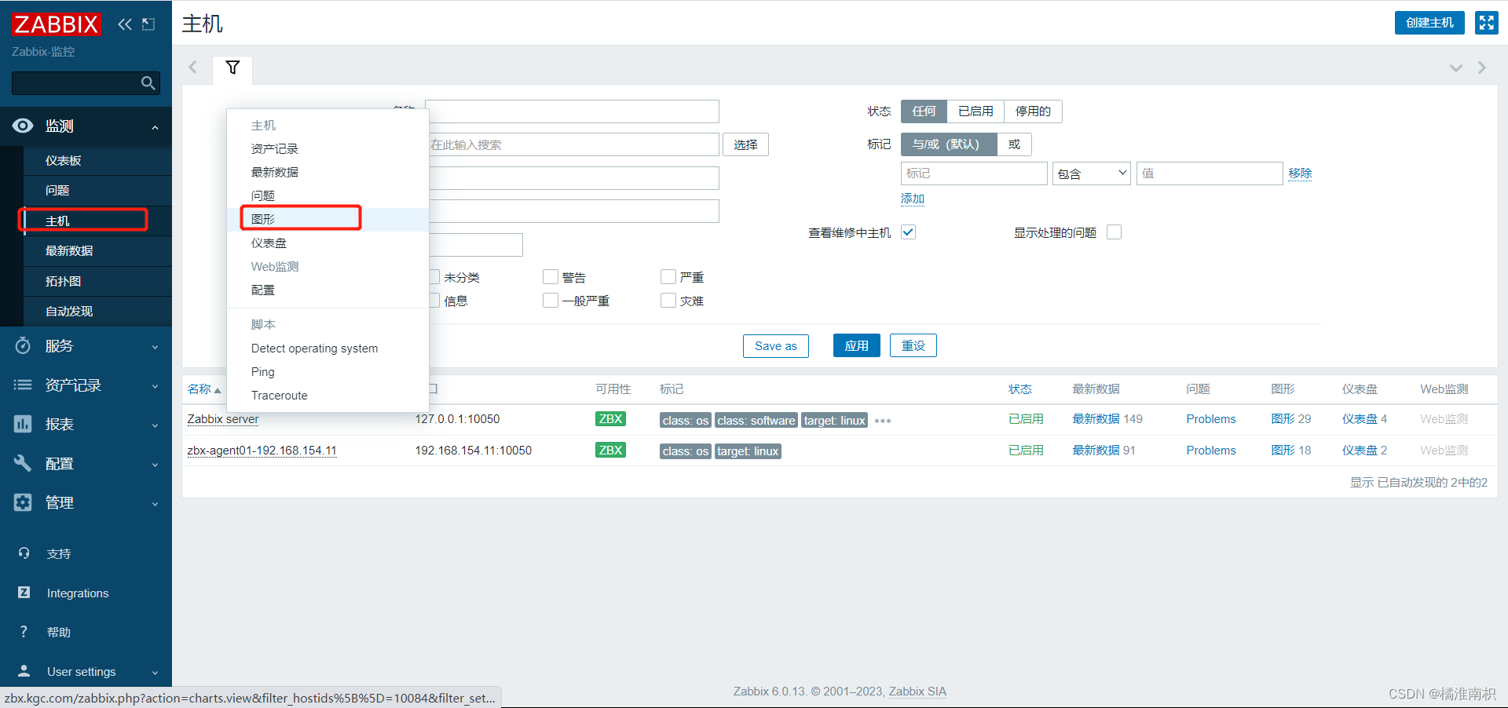The image size is (1508, 708).
Task: Click the wrench icon beside 配置
Action: (23, 463)
